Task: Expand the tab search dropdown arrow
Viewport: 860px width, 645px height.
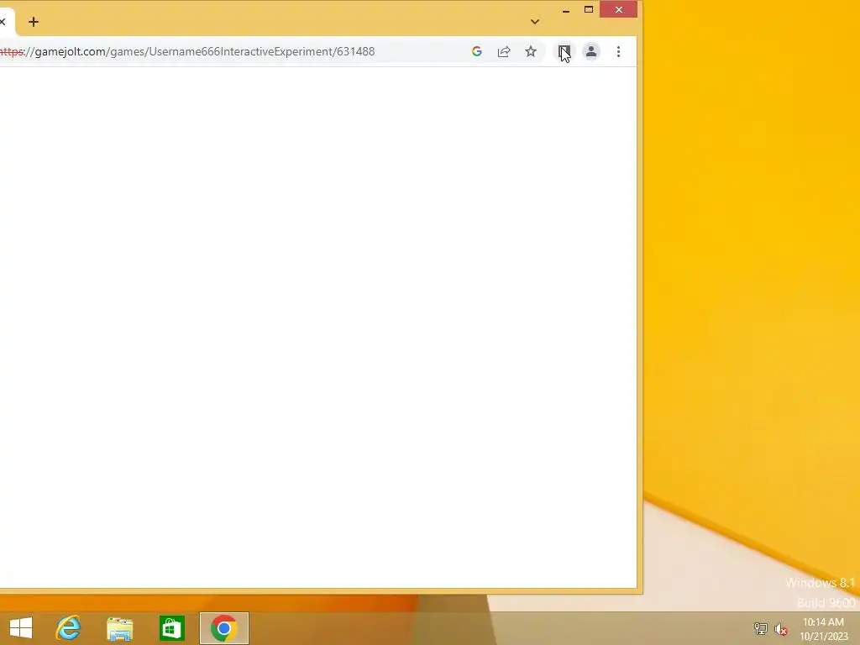Action: pyautogui.click(x=535, y=22)
